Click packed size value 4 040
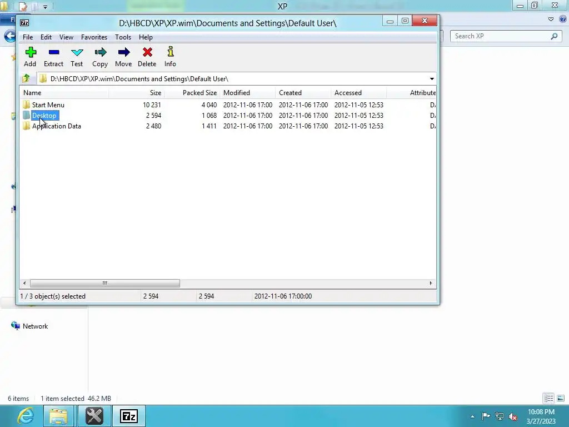The height and width of the screenshot is (427, 569). click(x=209, y=105)
